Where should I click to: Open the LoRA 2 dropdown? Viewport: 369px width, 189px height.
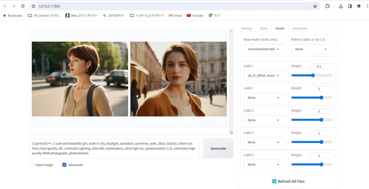click(264, 98)
